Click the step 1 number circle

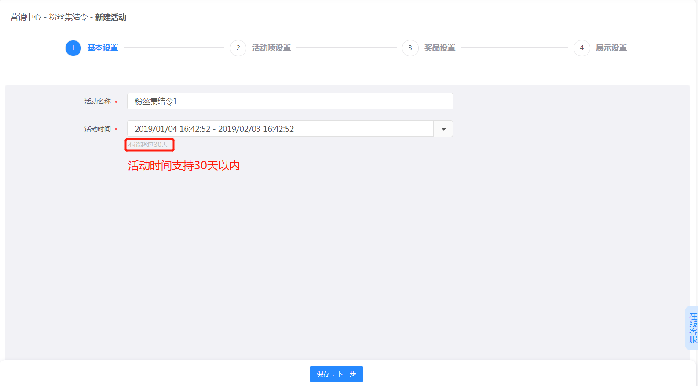point(73,48)
